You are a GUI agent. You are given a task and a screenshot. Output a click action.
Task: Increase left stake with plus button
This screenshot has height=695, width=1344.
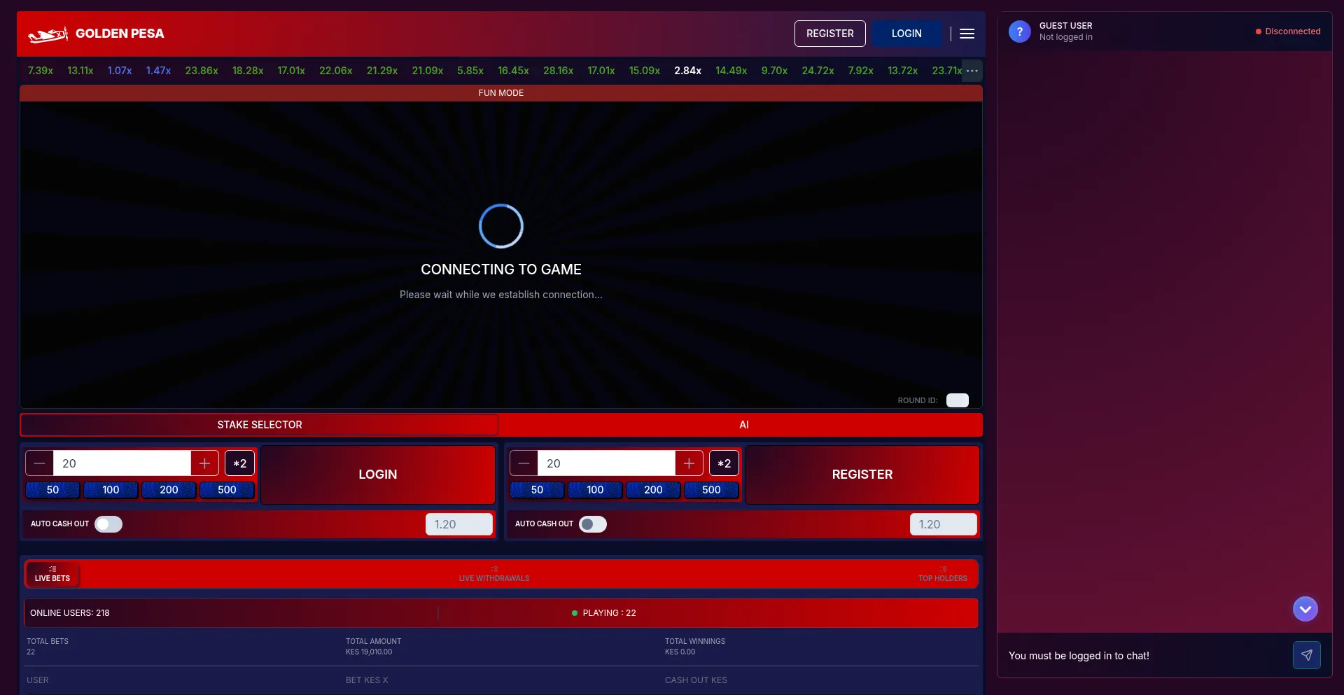tap(204, 463)
